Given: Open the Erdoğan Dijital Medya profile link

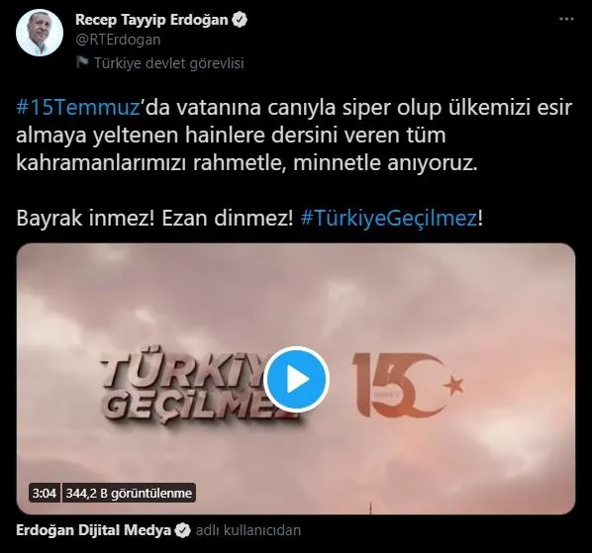Looking at the screenshot, I should [x=93, y=530].
